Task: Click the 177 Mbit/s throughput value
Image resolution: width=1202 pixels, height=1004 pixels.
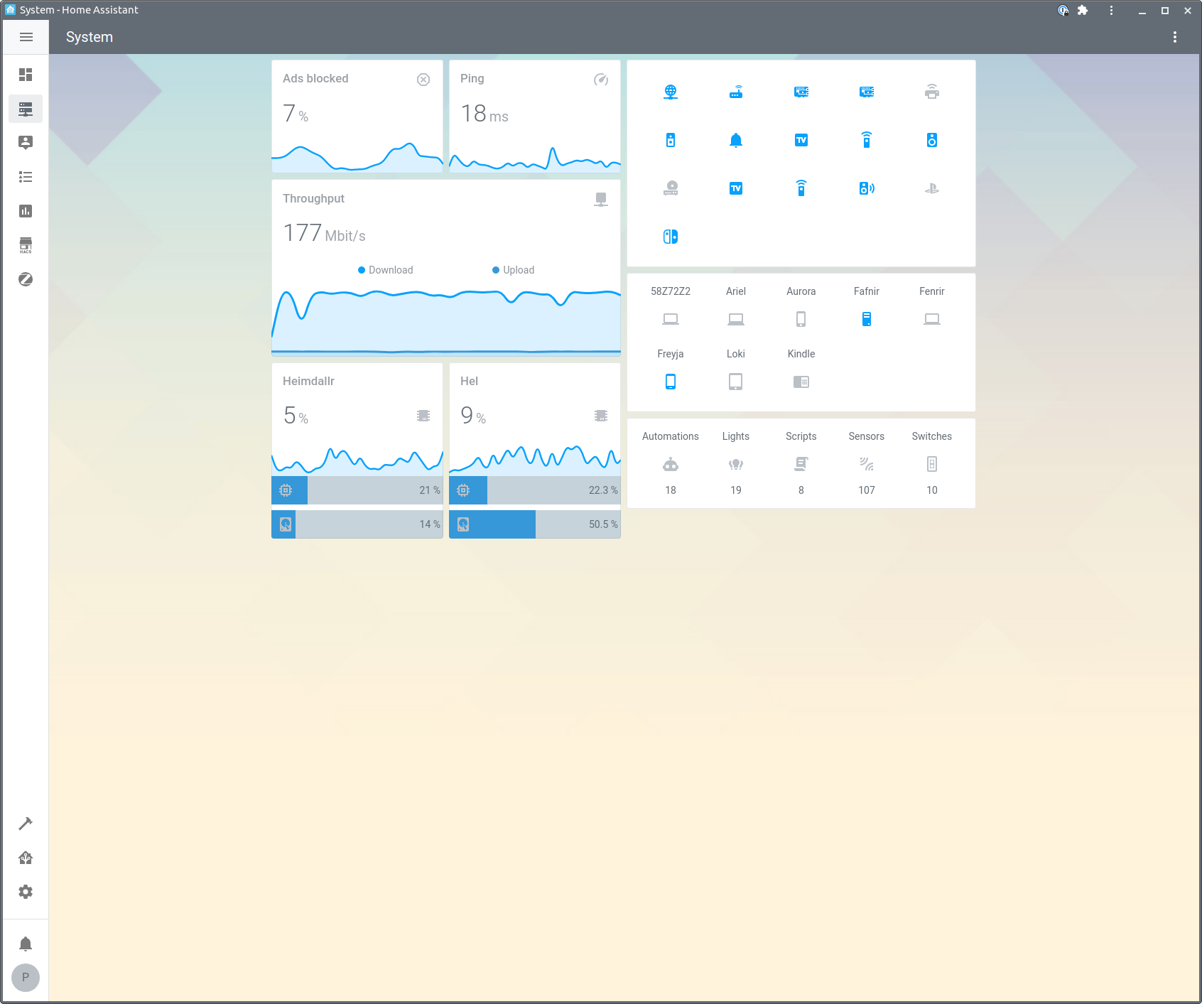Action: tap(324, 233)
